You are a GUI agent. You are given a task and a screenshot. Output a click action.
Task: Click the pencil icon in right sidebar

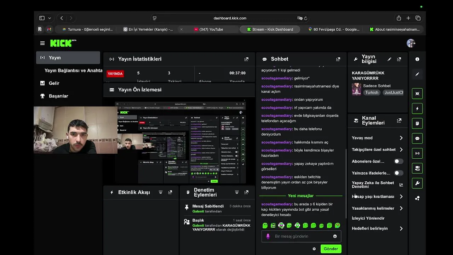click(417, 74)
